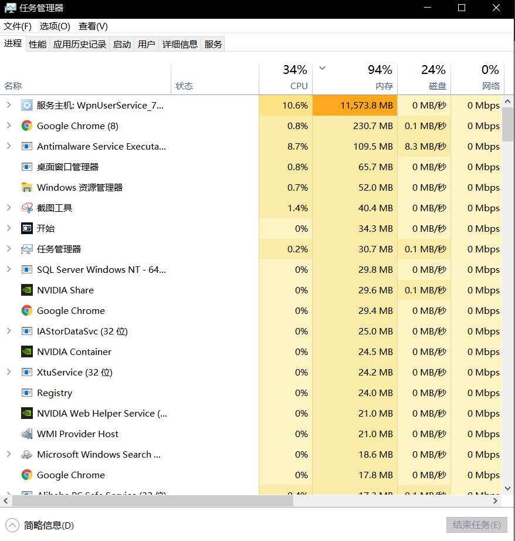This screenshot has height=541, width=515.
Task: Click the horizontal scrollbar thumb
Action: 153,501
